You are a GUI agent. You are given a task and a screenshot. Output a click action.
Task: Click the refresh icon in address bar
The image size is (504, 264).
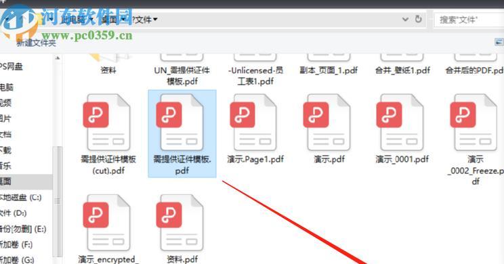click(x=418, y=19)
